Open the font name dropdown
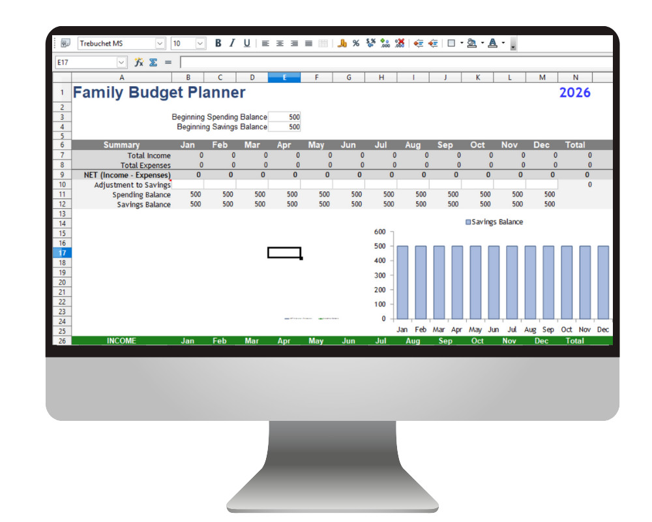Image resolution: width=652 pixels, height=522 pixels. (158, 42)
